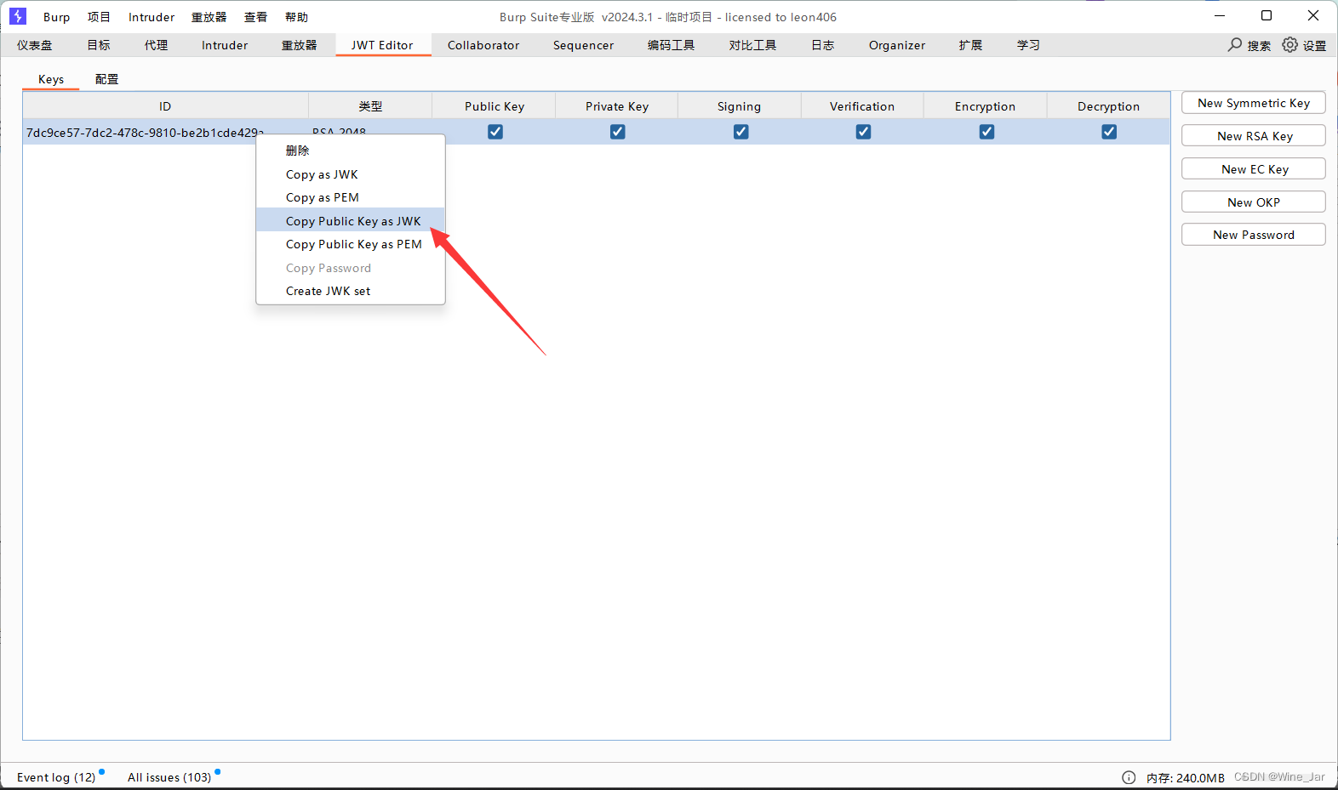
Task: Switch to the 日志 tab
Action: 823,45
